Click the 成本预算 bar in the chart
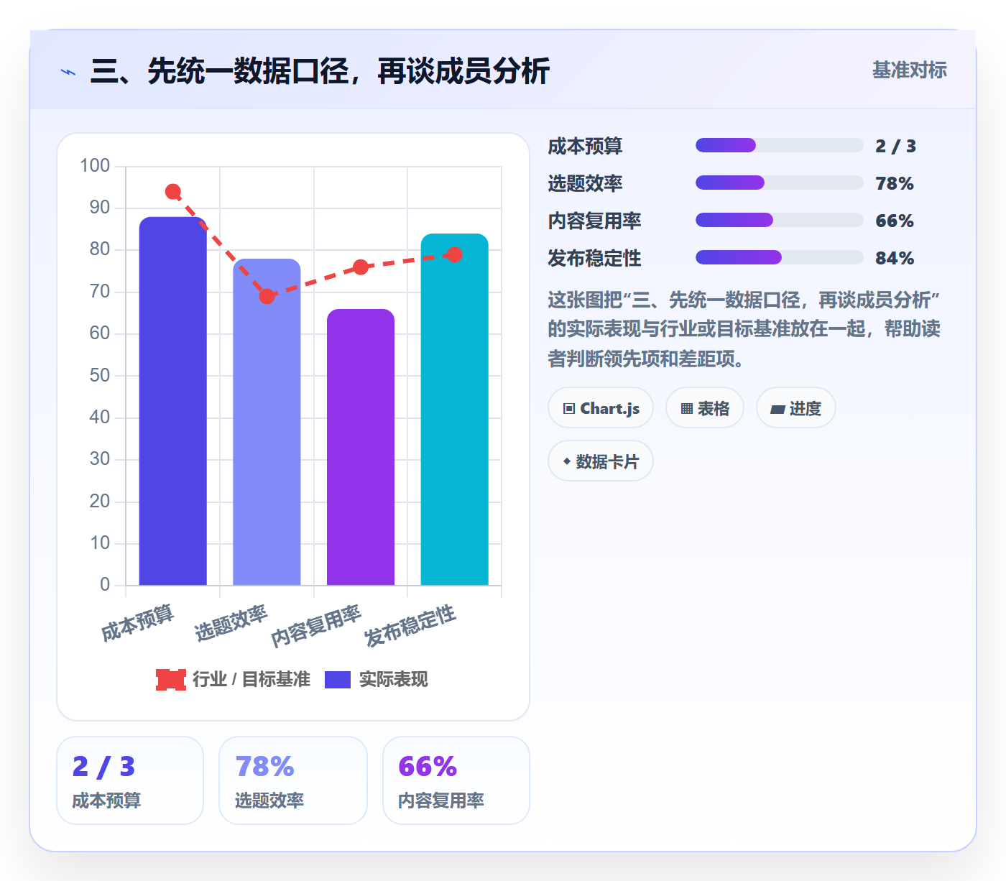This screenshot has height=881, width=1006. tap(172, 401)
